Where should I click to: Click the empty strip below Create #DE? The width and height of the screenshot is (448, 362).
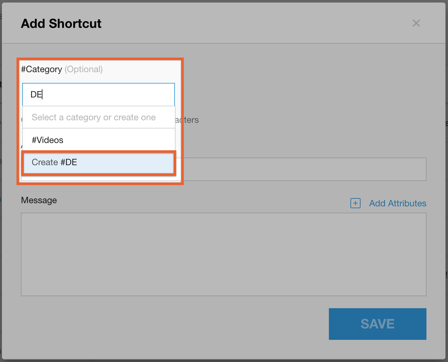pyautogui.click(x=98, y=178)
